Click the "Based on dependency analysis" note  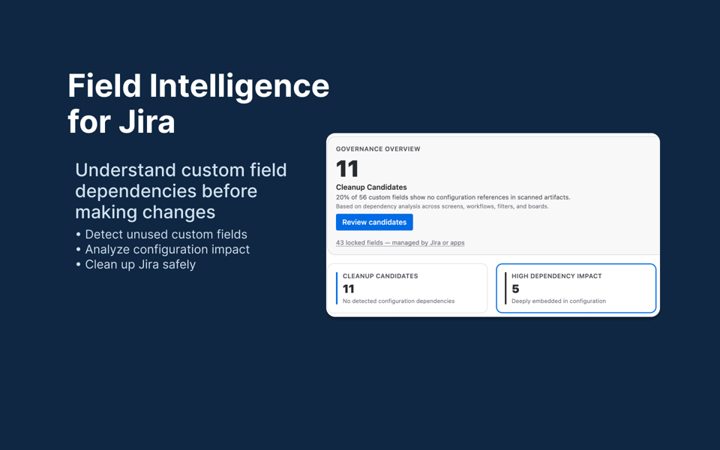point(442,206)
